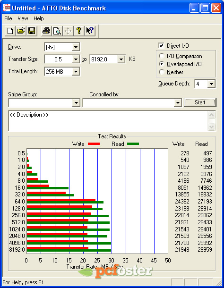Minimize the ATTO Disk Benchmark window
Image resolution: width=224 pixels, height=288 pixels.
click(194, 8)
